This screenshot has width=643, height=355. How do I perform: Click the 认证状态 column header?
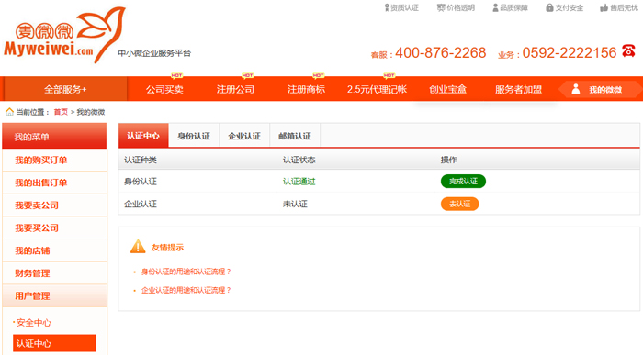click(x=299, y=160)
